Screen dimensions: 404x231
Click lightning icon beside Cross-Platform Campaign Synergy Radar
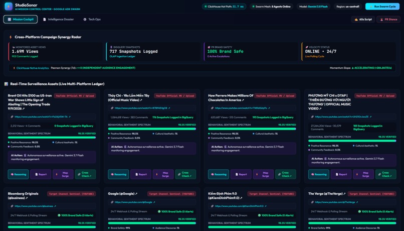click(x=11, y=37)
